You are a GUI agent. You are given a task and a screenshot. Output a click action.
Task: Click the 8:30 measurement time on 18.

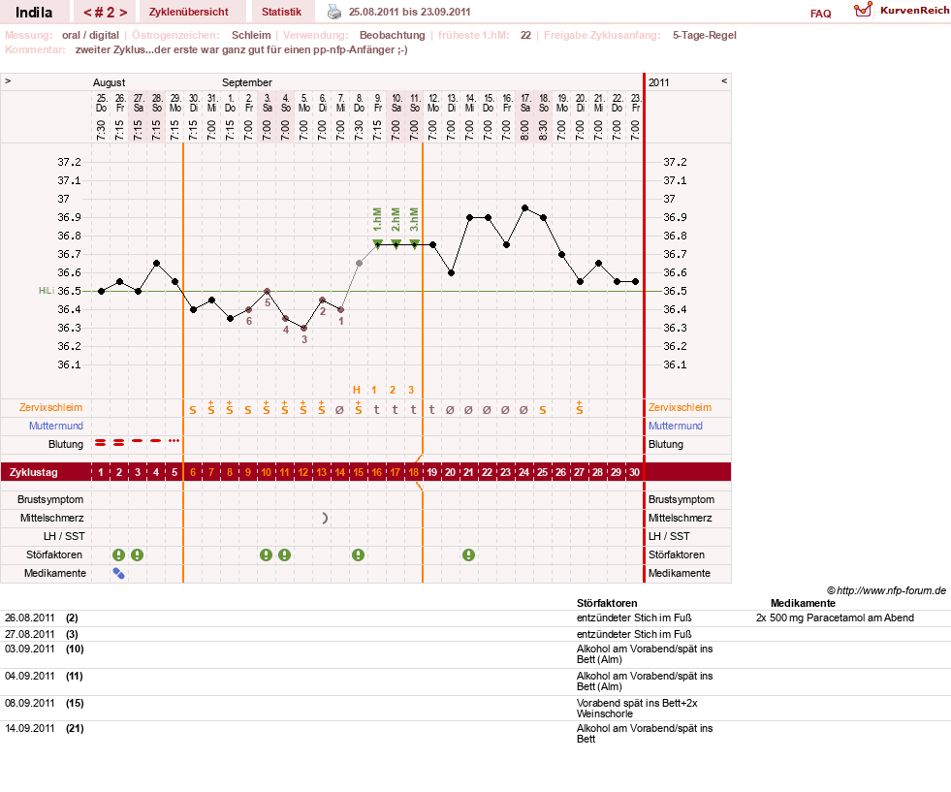(x=544, y=130)
